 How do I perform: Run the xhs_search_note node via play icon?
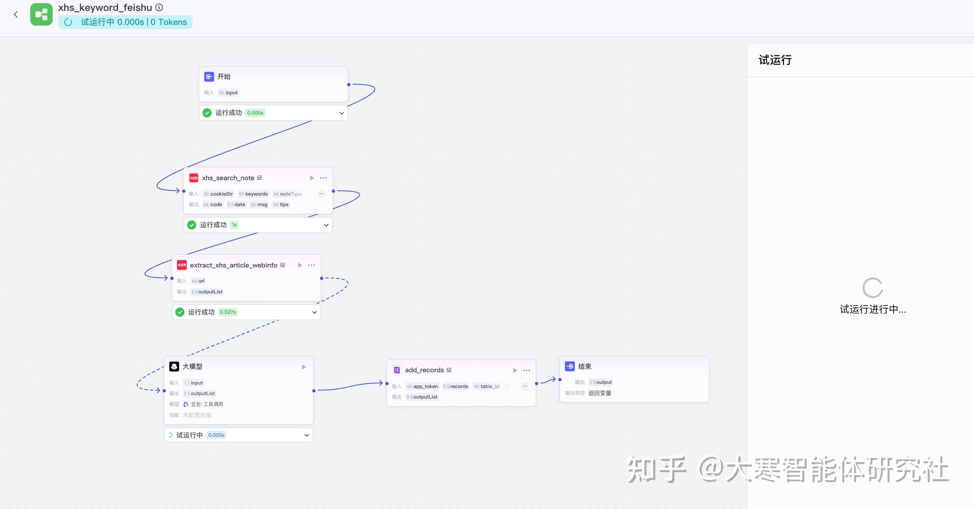point(312,178)
